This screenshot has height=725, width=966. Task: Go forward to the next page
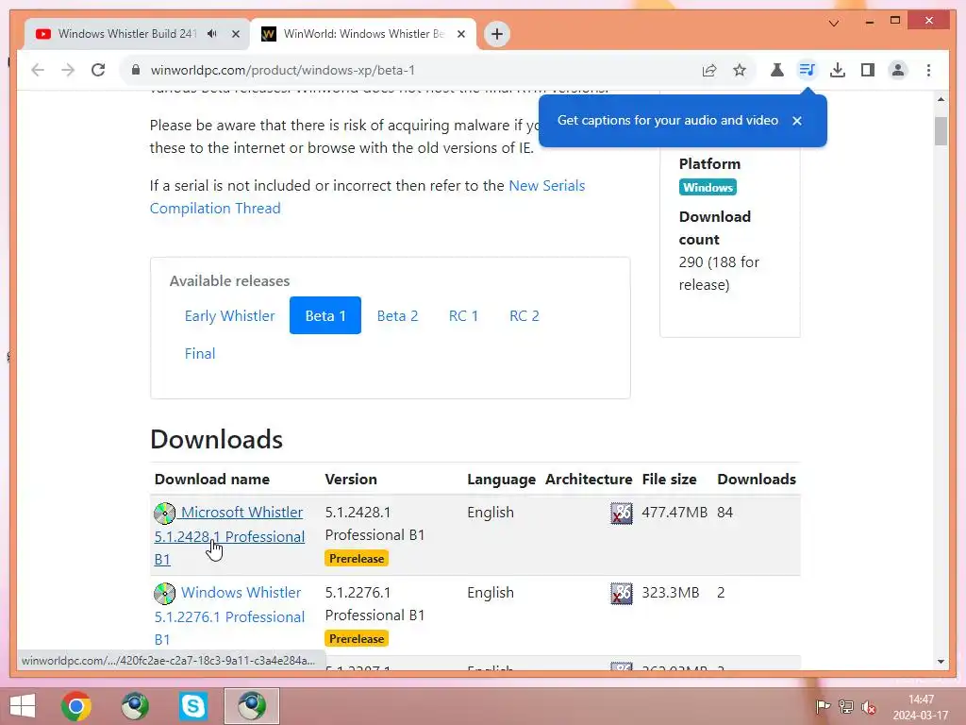[68, 70]
